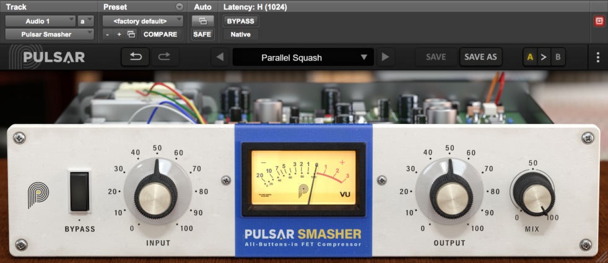This screenshot has width=608, height=263.
Task: Click the red target button at top right
Action: pyautogui.click(x=599, y=21)
